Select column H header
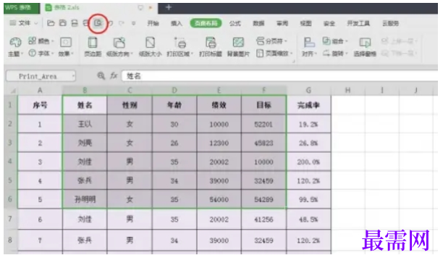 (347, 91)
